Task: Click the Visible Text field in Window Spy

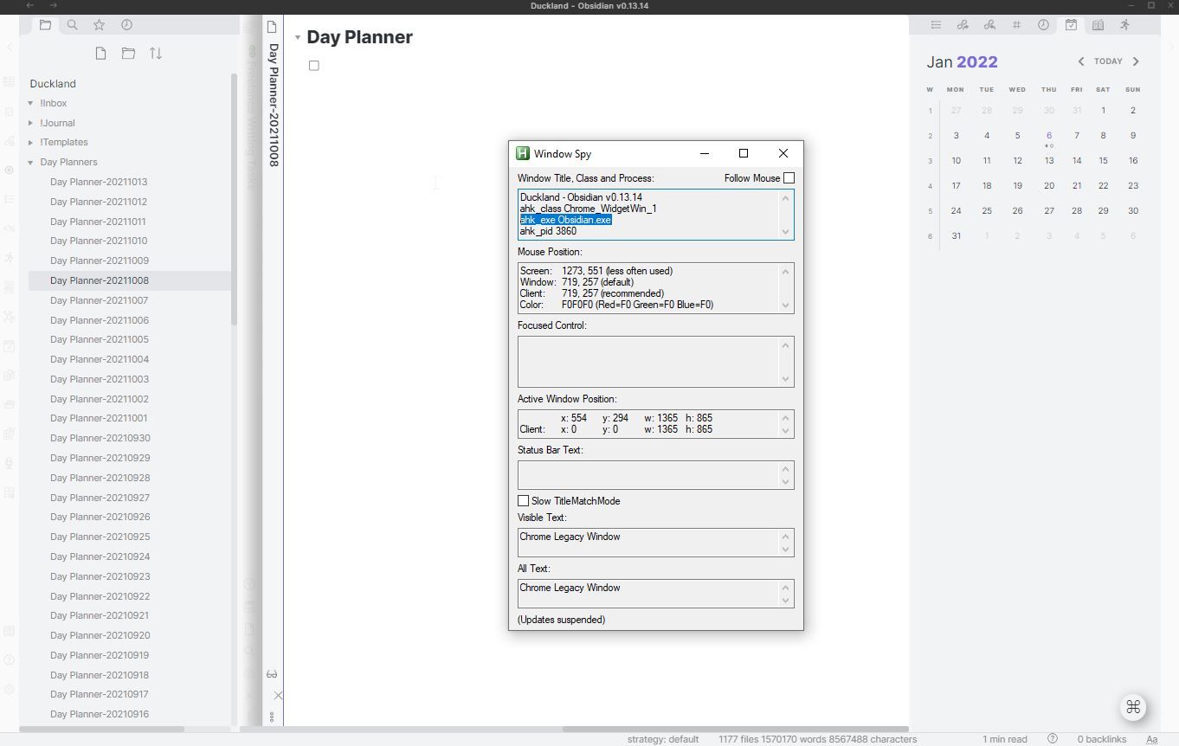Action: pyautogui.click(x=655, y=543)
